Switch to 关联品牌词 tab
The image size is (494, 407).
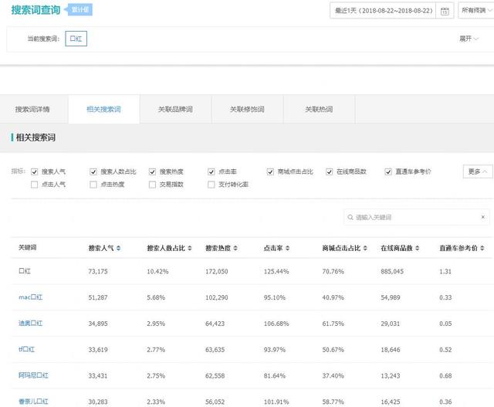click(x=175, y=110)
